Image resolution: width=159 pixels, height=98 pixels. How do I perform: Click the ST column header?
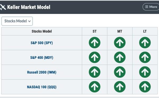coord(95,31)
